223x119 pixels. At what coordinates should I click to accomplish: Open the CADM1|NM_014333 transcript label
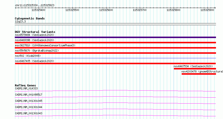(26, 88)
